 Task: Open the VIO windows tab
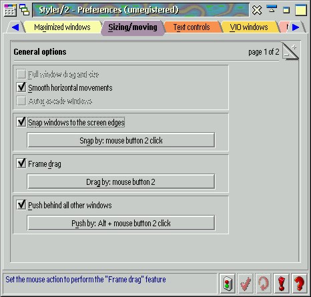coord(249,27)
